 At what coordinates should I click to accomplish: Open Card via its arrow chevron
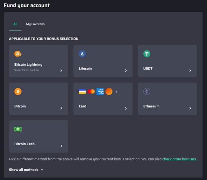click(x=126, y=108)
